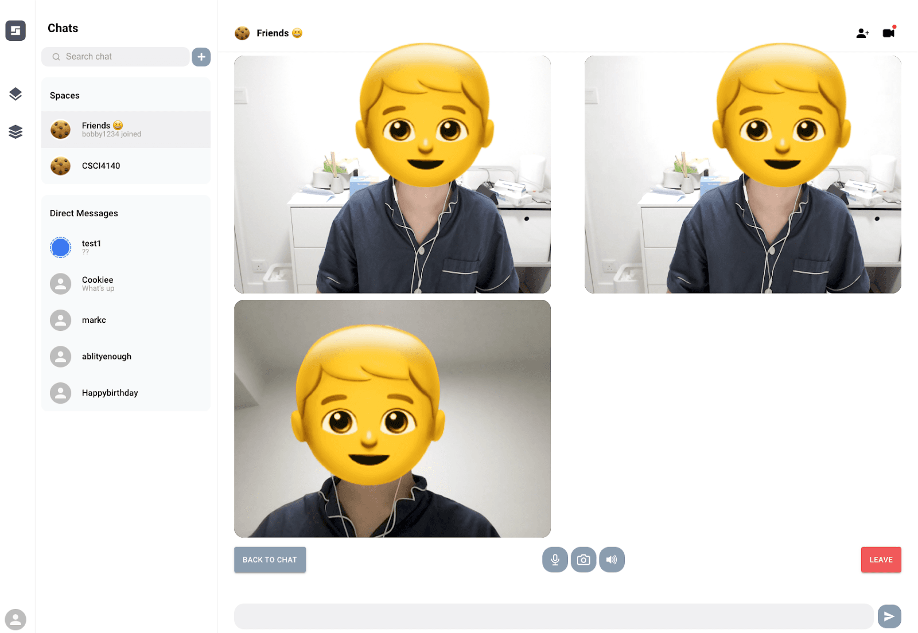
Task: Click the plus button to create new chat
Action: point(201,57)
